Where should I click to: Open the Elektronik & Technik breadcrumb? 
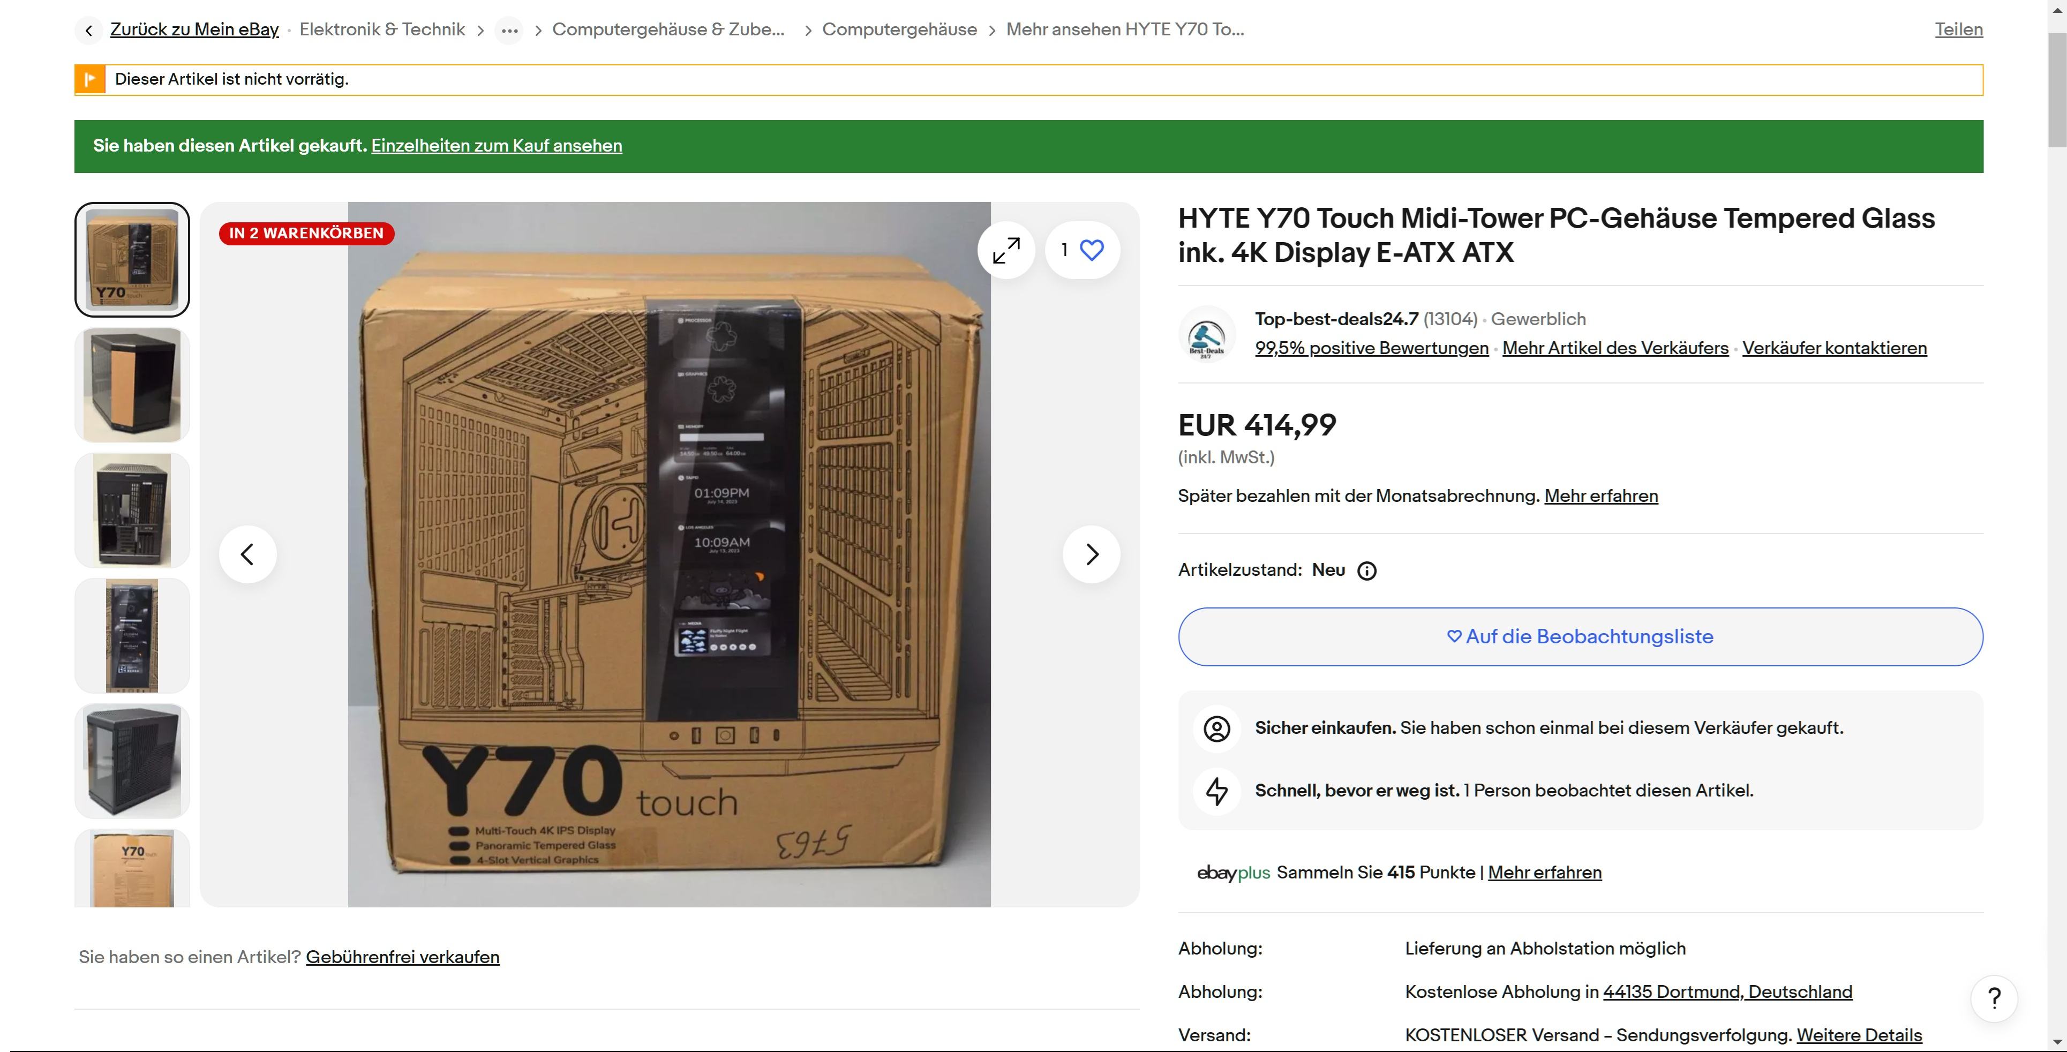(x=382, y=29)
